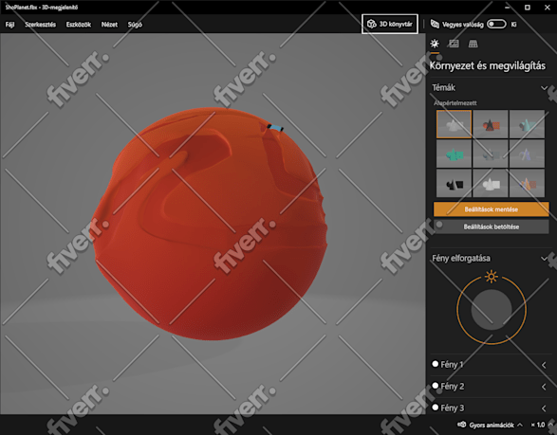Expand the Fény 3 settings chevron
Screen dimensions: 557x435
coord(544,408)
